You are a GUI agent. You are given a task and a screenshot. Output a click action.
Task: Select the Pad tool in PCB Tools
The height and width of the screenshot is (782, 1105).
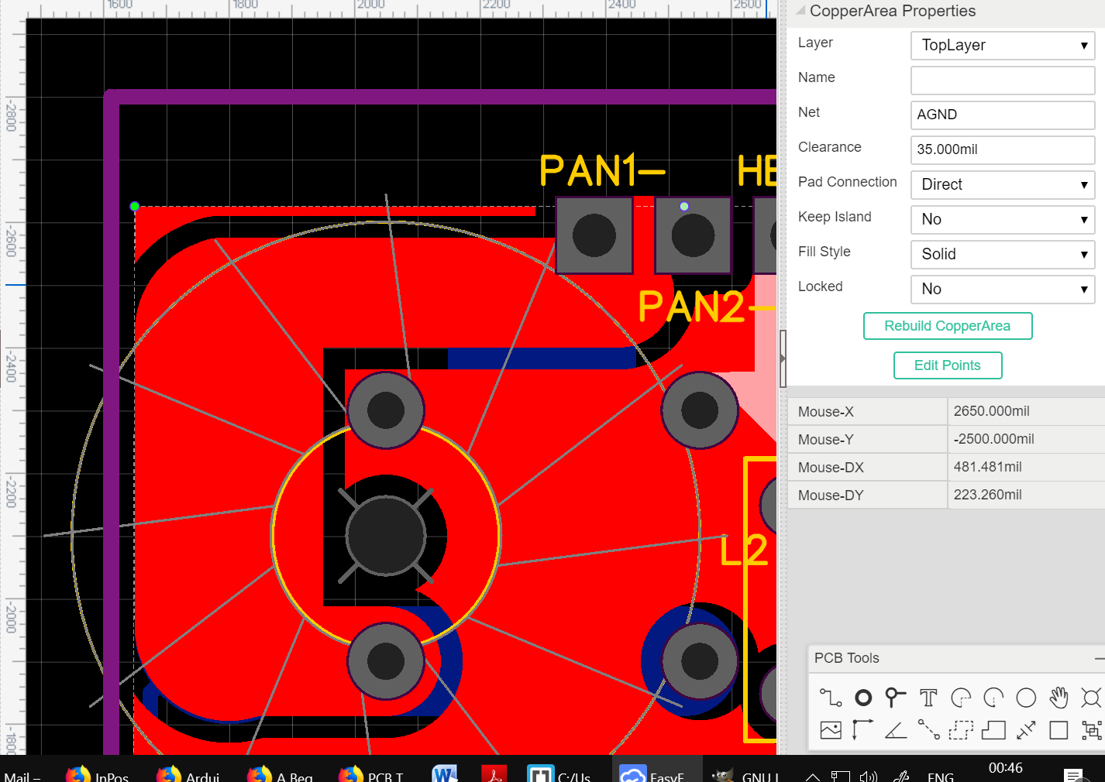(863, 698)
